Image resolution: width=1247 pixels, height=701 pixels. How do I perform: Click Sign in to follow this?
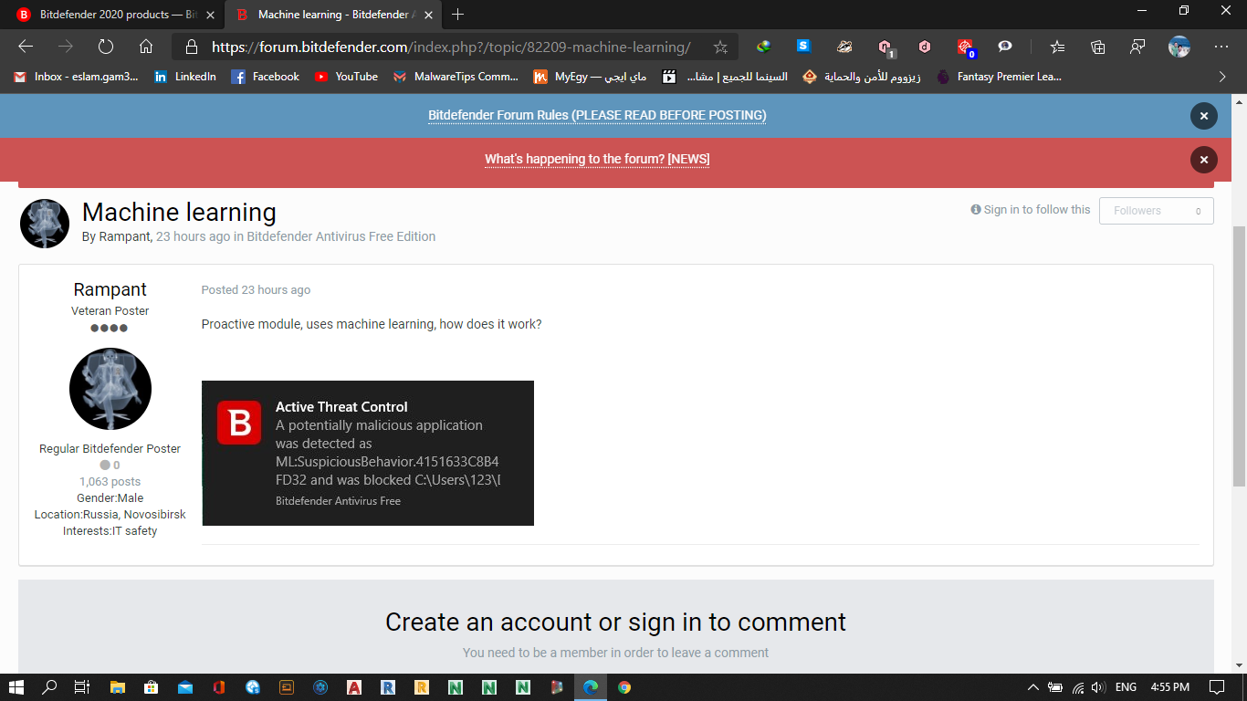tap(1031, 210)
